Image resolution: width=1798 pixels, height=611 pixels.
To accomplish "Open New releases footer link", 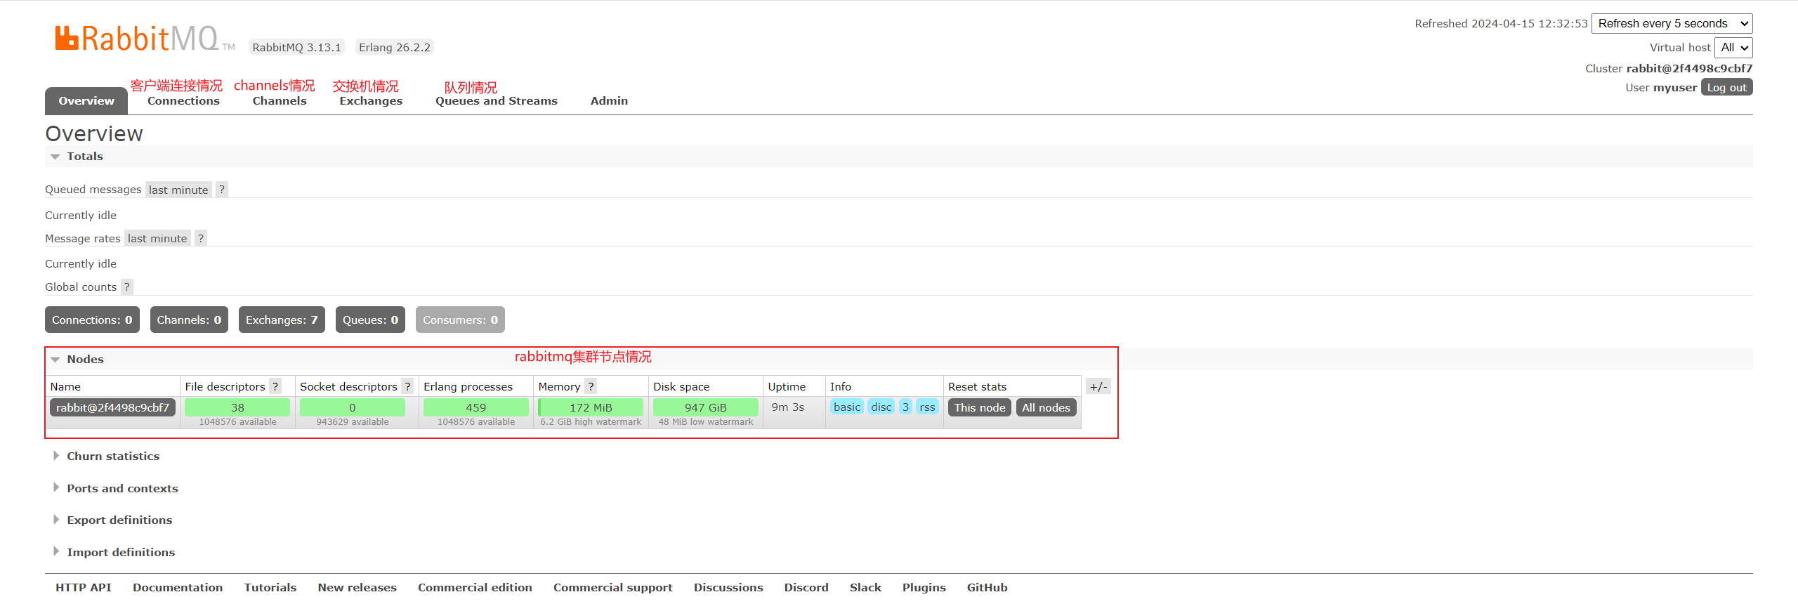I will tap(357, 588).
